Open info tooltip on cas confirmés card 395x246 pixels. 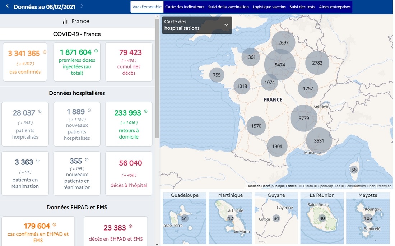tap(45, 52)
